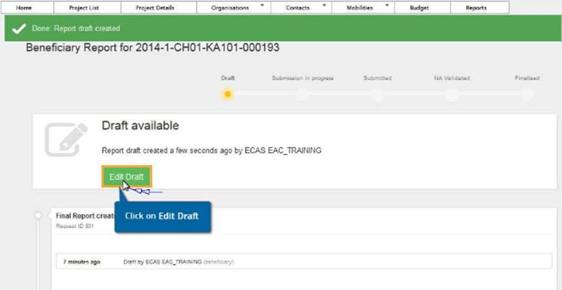Click the 'Done: Report draft created' message

point(76,29)
